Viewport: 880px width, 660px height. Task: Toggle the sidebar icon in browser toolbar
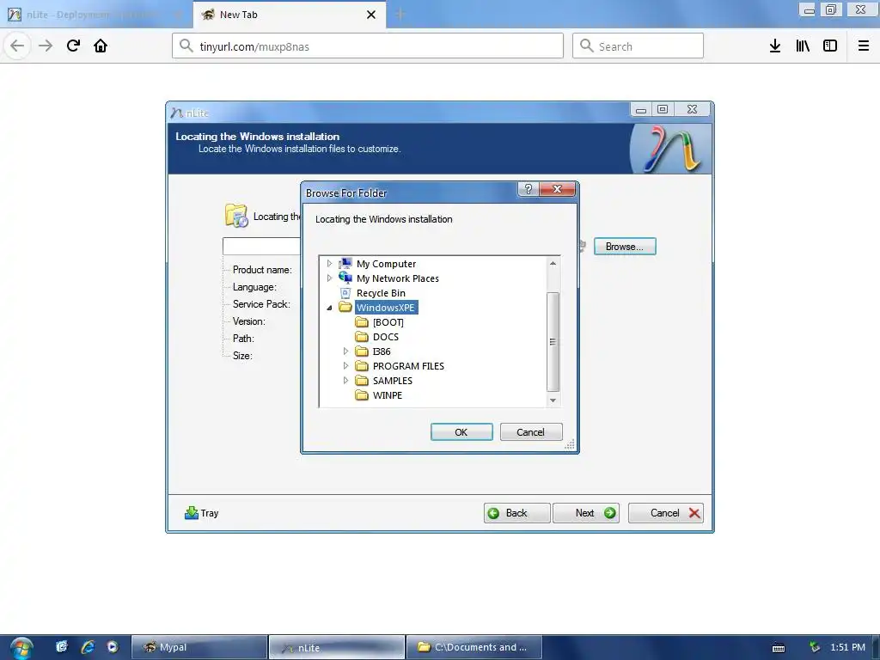830,46
